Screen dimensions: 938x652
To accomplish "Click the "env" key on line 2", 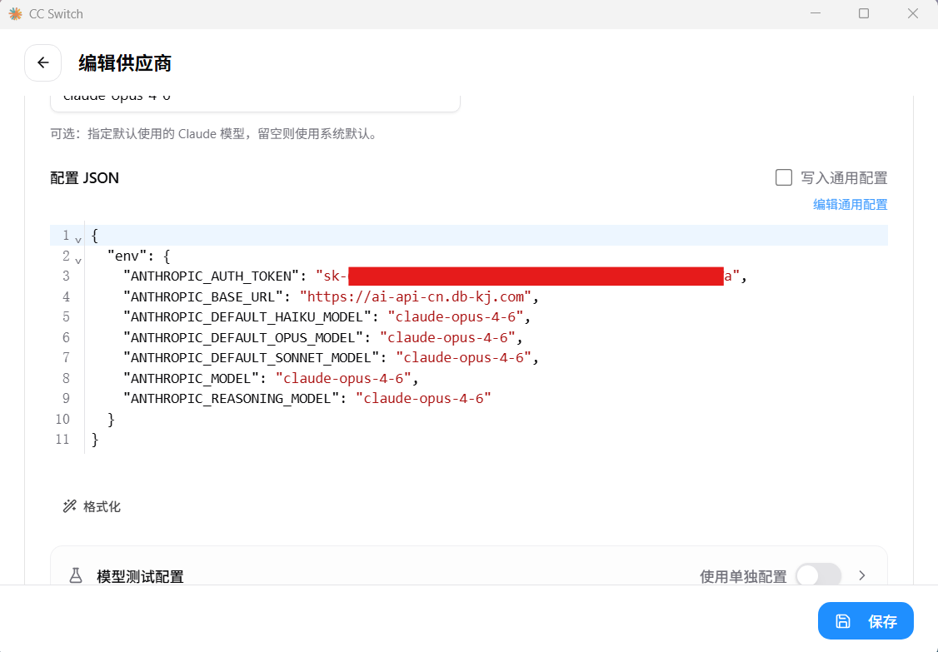I will point(127,256).
